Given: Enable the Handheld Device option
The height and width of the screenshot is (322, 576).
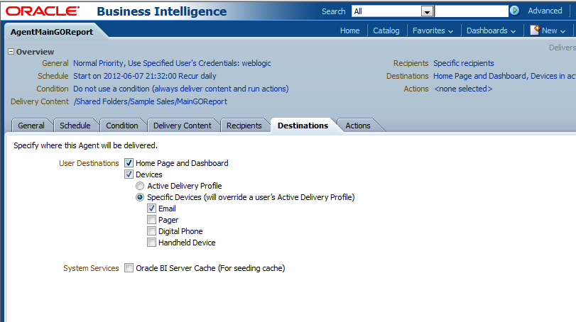Looking at the screenshot, I should [x=151, y=243].
